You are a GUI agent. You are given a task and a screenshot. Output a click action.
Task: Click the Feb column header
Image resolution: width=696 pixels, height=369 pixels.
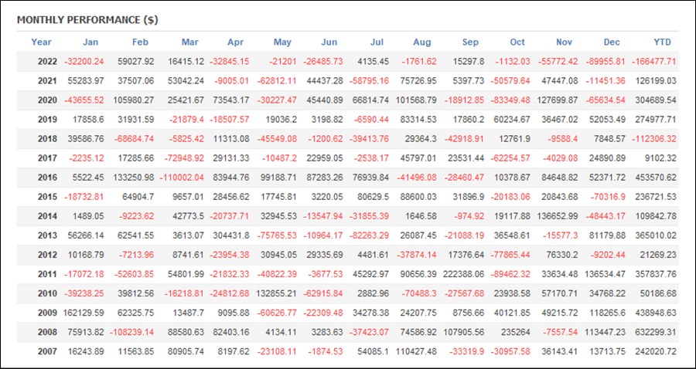[140, 42]
